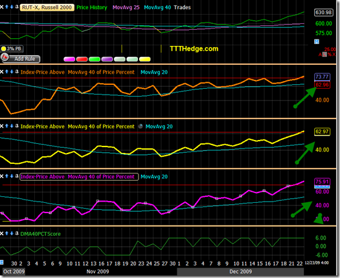Move the magenta Index-Price Above pane up
The width and height of the screenshot is (340, 278).
pos(6,176)
